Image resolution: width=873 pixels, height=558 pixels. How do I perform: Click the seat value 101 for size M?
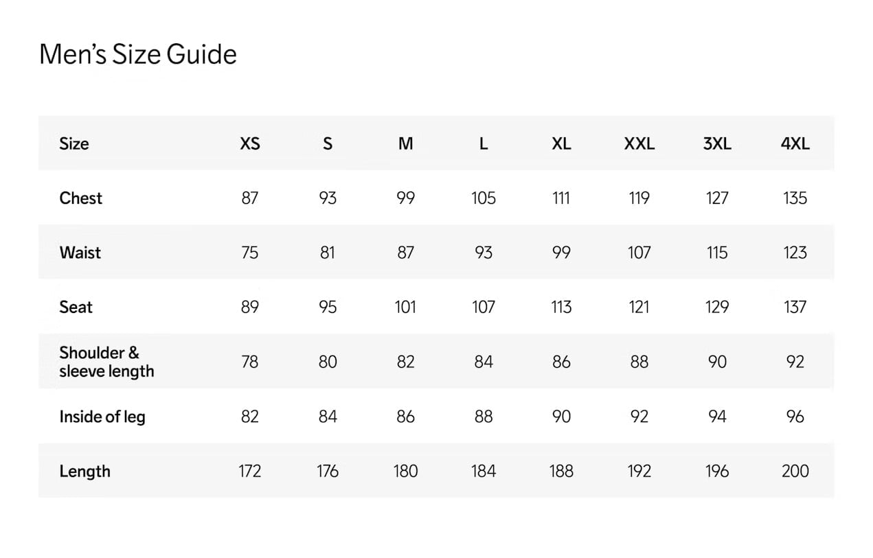click(405, 307)
